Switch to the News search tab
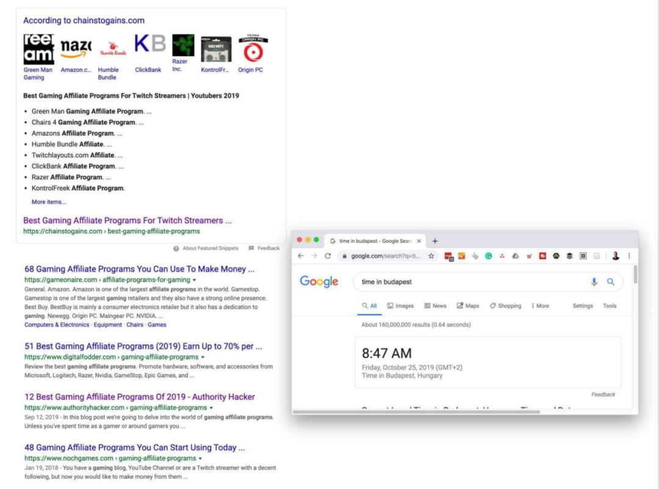 [438, 305]
